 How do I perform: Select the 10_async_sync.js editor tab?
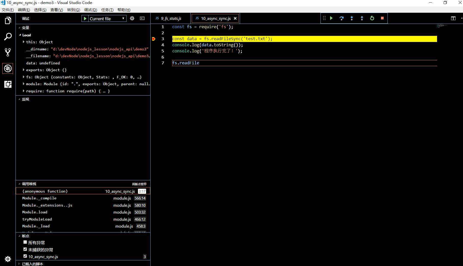pyautogui.click(x=216, y=18)
